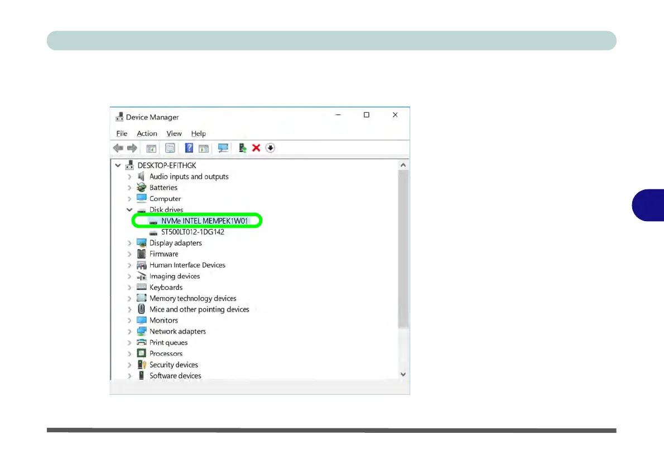The width and height of the screenshot is (664, 468).
Task: Click the Keyboards category icon
Action: 141,287
